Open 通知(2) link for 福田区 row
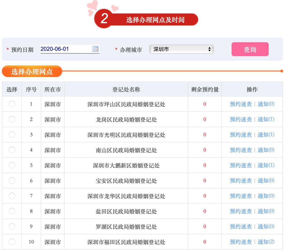 coord(266,242)
